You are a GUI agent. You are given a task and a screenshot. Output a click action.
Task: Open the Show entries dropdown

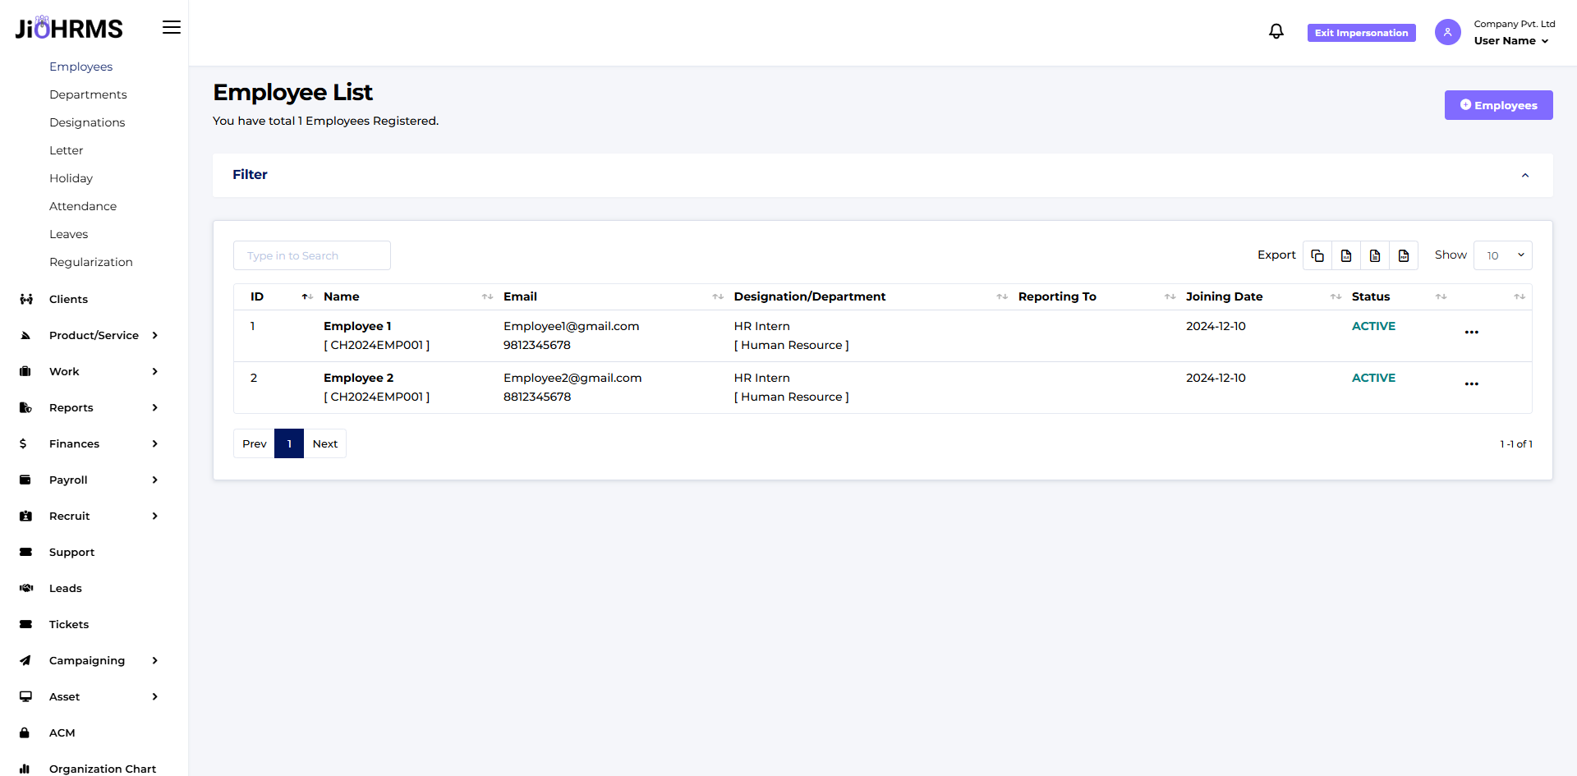(1502, 255)
